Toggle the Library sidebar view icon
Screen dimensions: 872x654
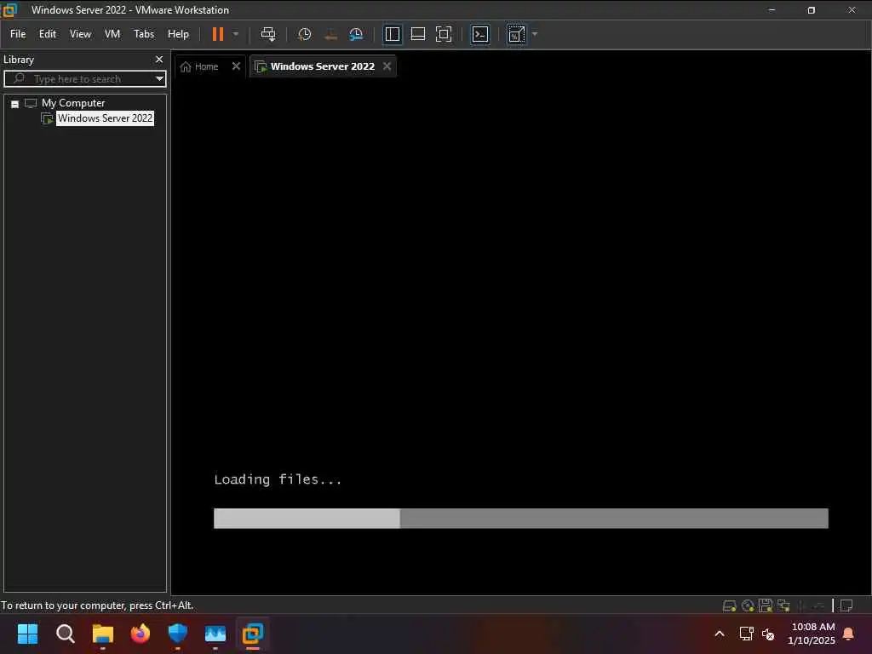pos(392,34)
